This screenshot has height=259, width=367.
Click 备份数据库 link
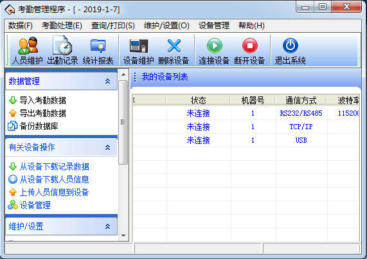[39, 126]
